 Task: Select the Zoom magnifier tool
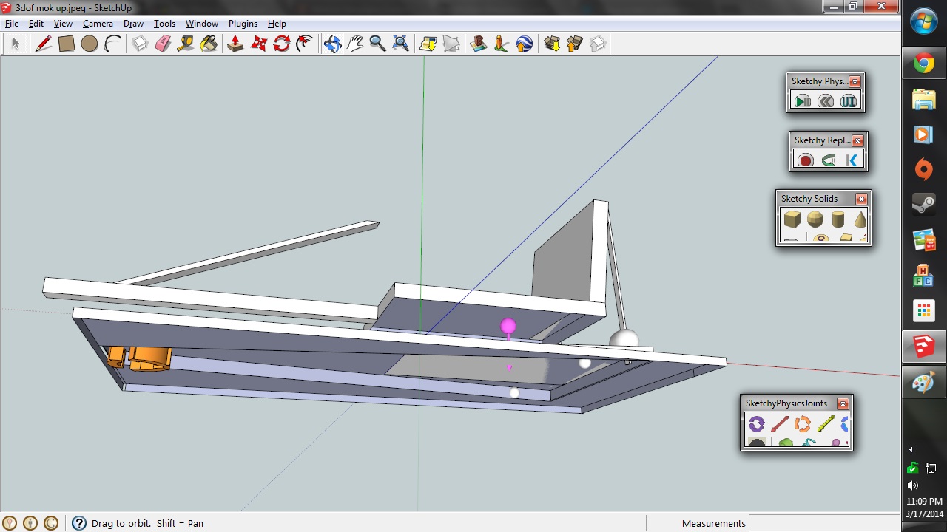[x=377, y=44]
